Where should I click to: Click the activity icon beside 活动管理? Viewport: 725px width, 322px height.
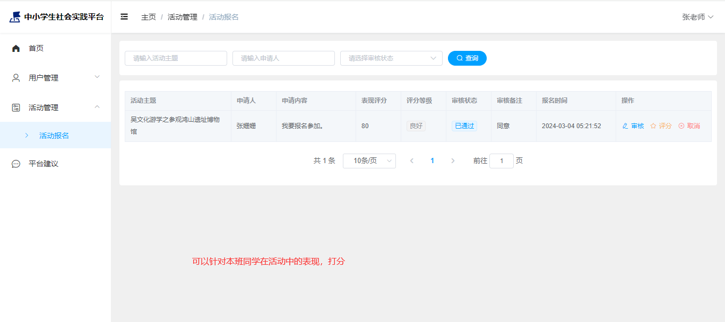click(x=16, y=108)
